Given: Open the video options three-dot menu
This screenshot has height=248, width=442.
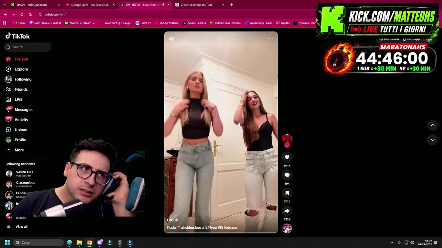Looking at the screenshot, I should click(x=270, y=39).
